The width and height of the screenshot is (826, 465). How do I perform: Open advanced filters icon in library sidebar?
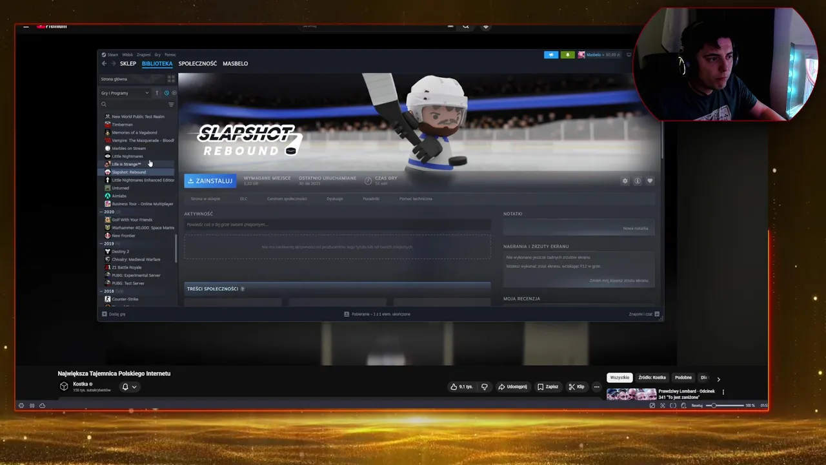tap(171, 104)
